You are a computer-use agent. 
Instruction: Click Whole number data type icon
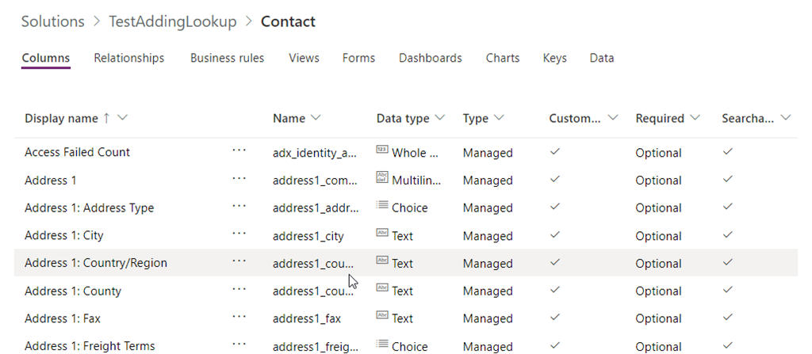click(381, 150)
